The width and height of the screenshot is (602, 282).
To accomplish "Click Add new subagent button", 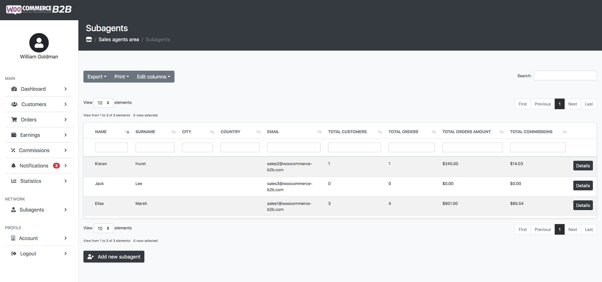I will (114, 257).
